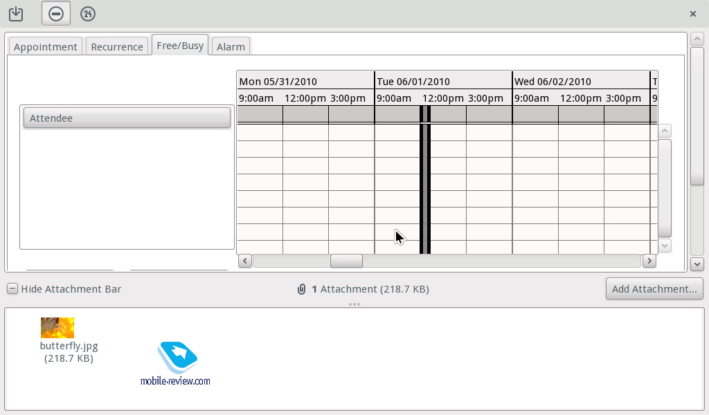Toggle the circled minus toolbar button

[55, 14]
